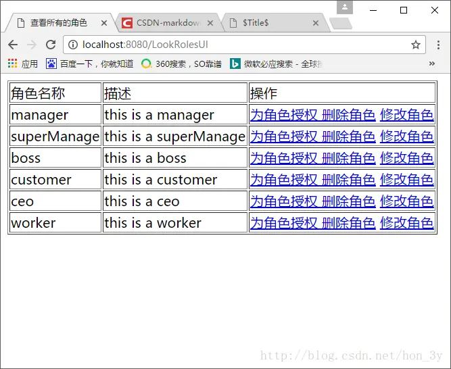Viewport: 451px width, 369px height.
Task: Expand hidden bookmarks with the double chevron
Action: 431,64
